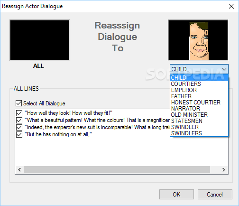This screenshot has height=206, width=239.
Task: Click the horizontal scrollbar thumb in dialogue list
Action: pos(117,169)
